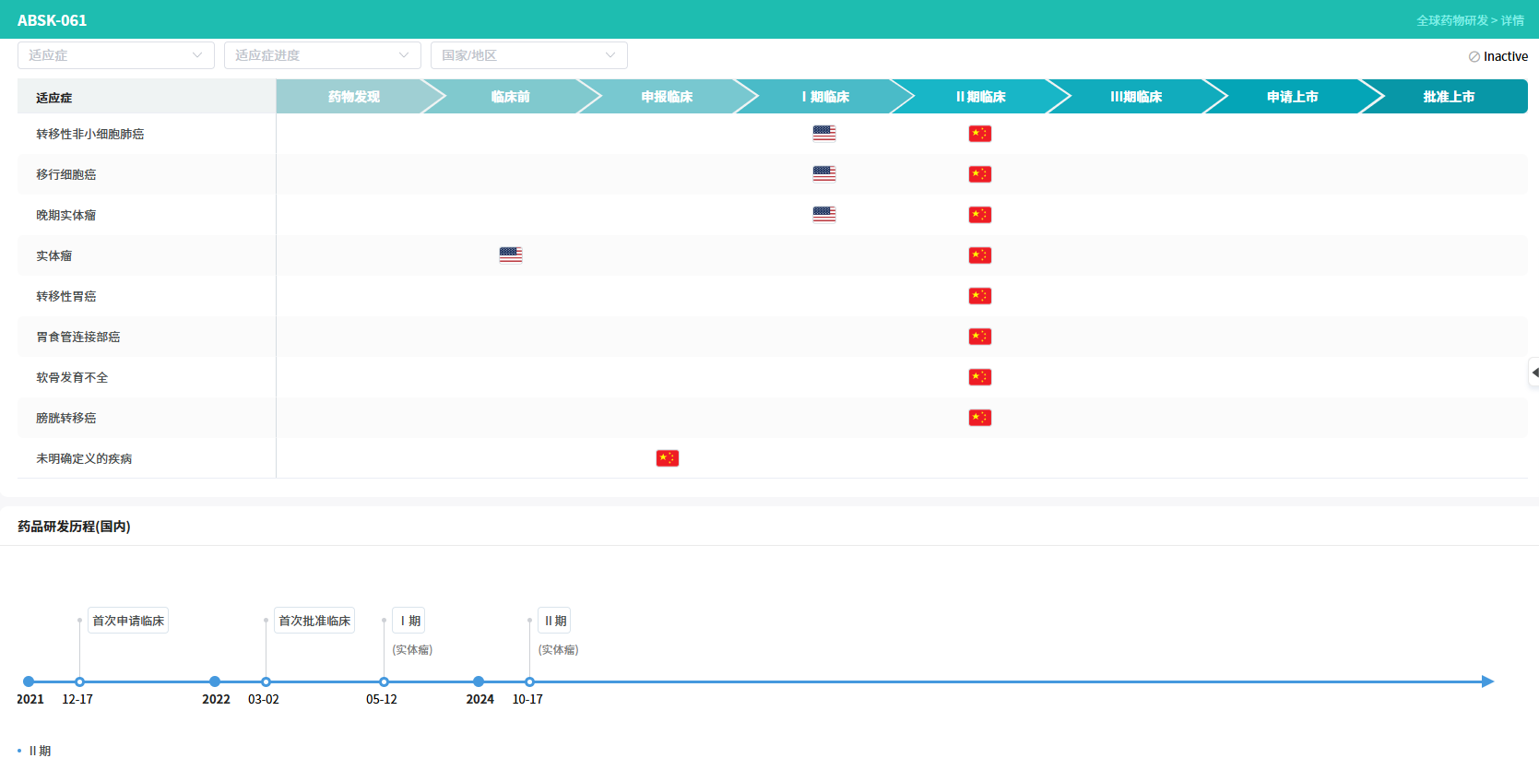The image size is (1539, 770).
Task: Click the 03-02 timeline marker point
Action: point(266,681)
